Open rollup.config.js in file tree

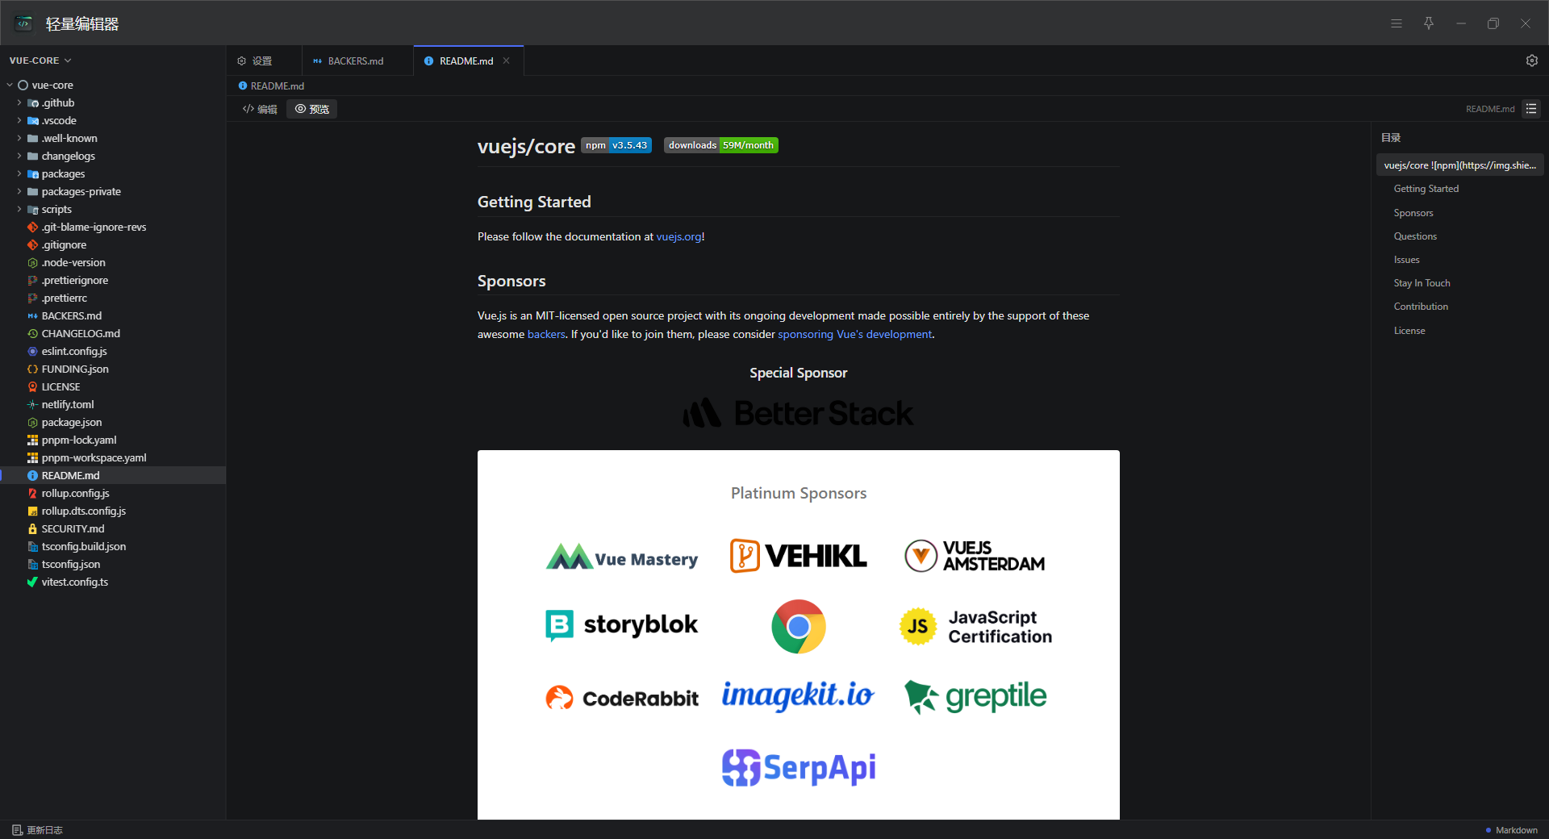tap(113, 493)
